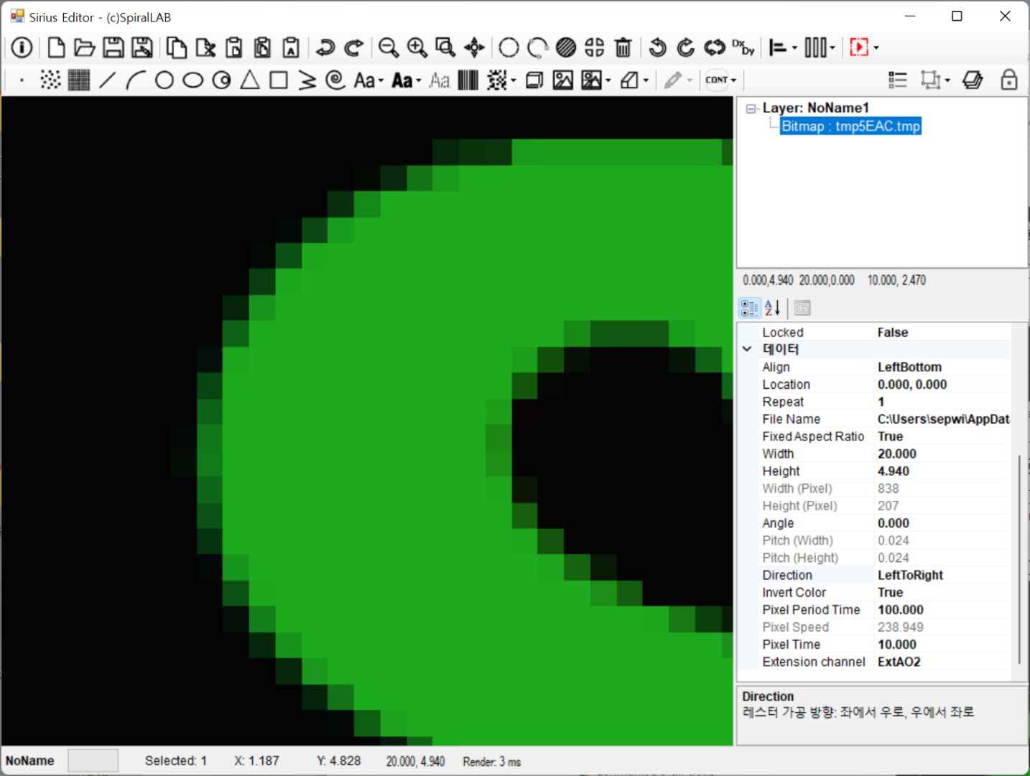Collapse the Layer: NoName1 tree node
Viewport: 1030px width, 776px height.
pos(751,109)
